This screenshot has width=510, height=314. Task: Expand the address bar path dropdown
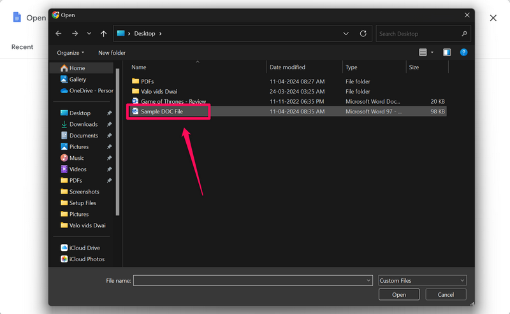click(346, 34)
